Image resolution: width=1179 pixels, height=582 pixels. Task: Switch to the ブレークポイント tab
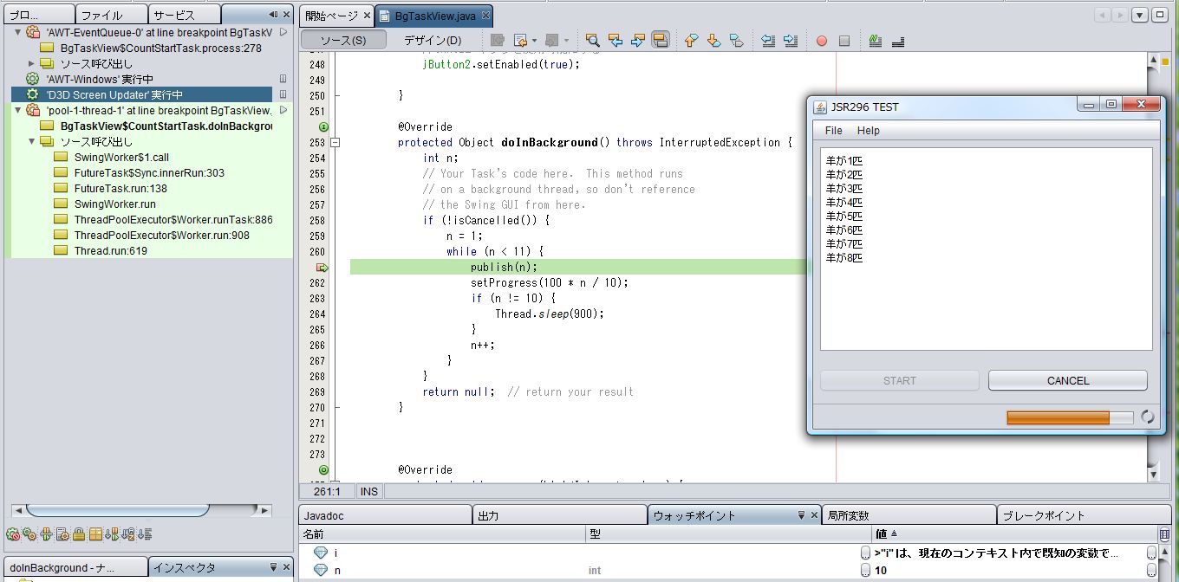[1043, 515]
